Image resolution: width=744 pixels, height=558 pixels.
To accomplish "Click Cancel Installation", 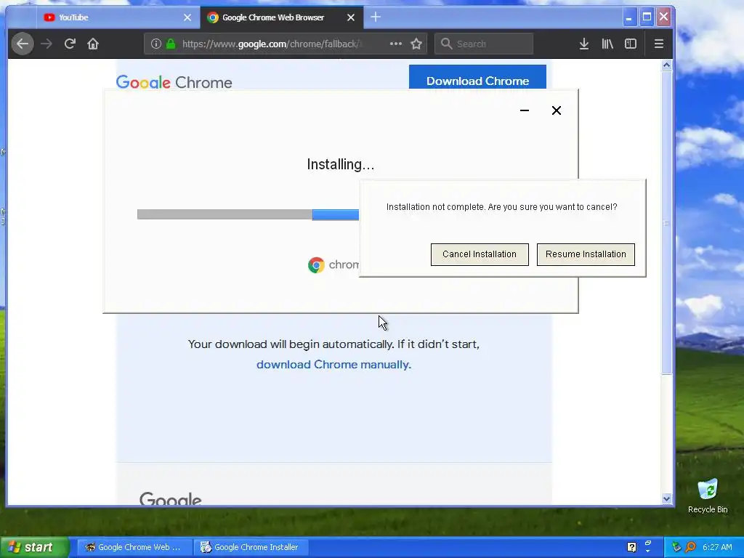I will point(480,254).
